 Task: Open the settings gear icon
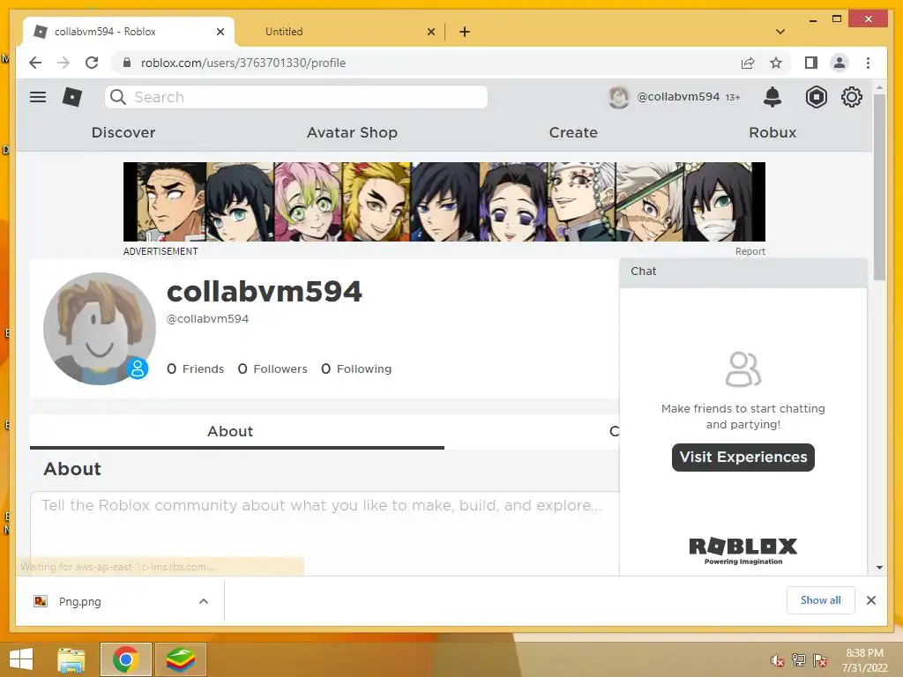852,97
